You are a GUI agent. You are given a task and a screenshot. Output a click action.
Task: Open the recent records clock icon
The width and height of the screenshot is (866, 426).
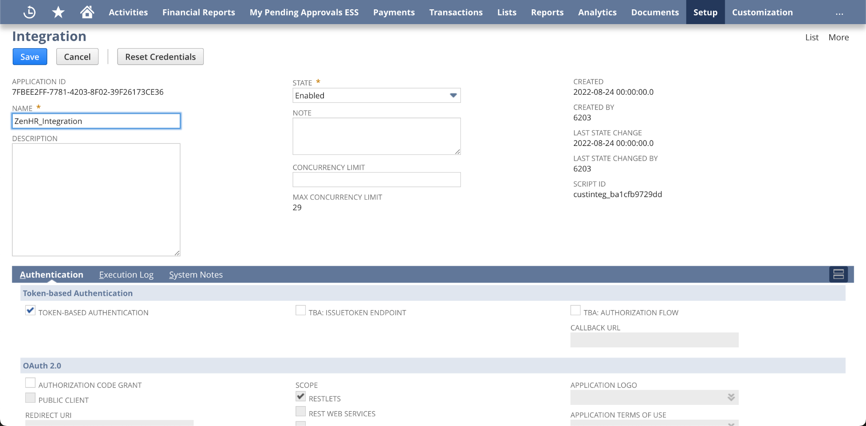tap(29, 12)
